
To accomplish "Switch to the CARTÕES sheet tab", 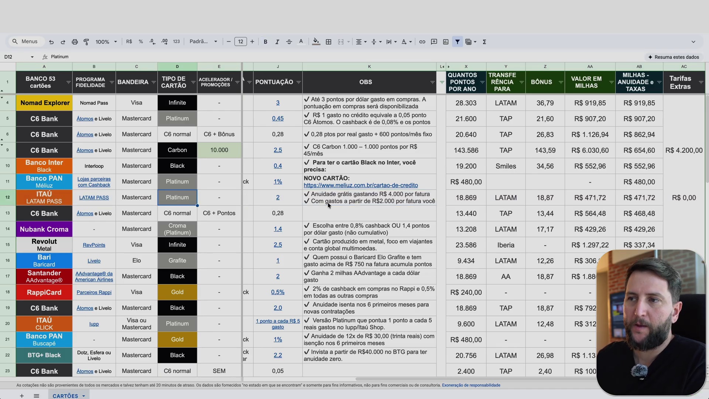I will coord(65,396).
